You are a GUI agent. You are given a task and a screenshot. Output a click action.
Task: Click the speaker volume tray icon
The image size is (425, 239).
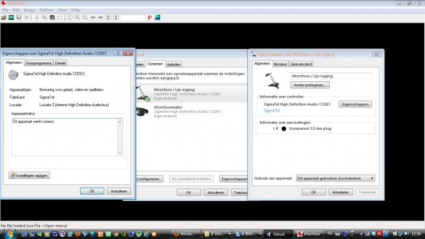406,234
